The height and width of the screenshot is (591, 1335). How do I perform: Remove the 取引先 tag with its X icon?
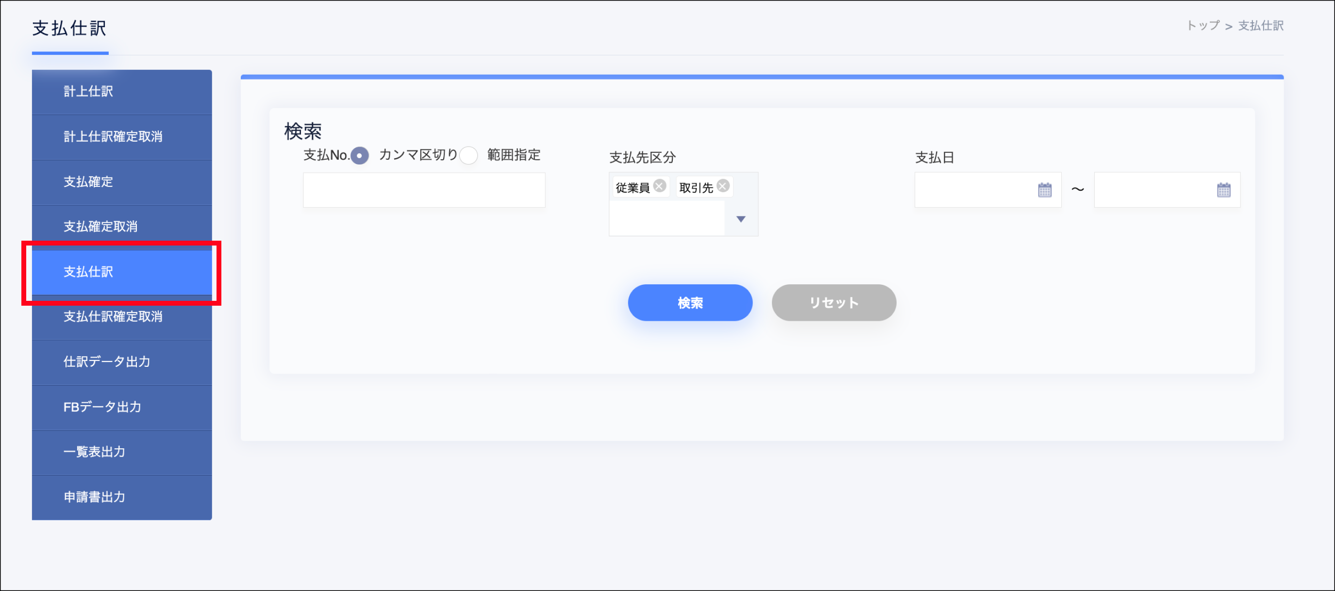(x=723, y=186)
